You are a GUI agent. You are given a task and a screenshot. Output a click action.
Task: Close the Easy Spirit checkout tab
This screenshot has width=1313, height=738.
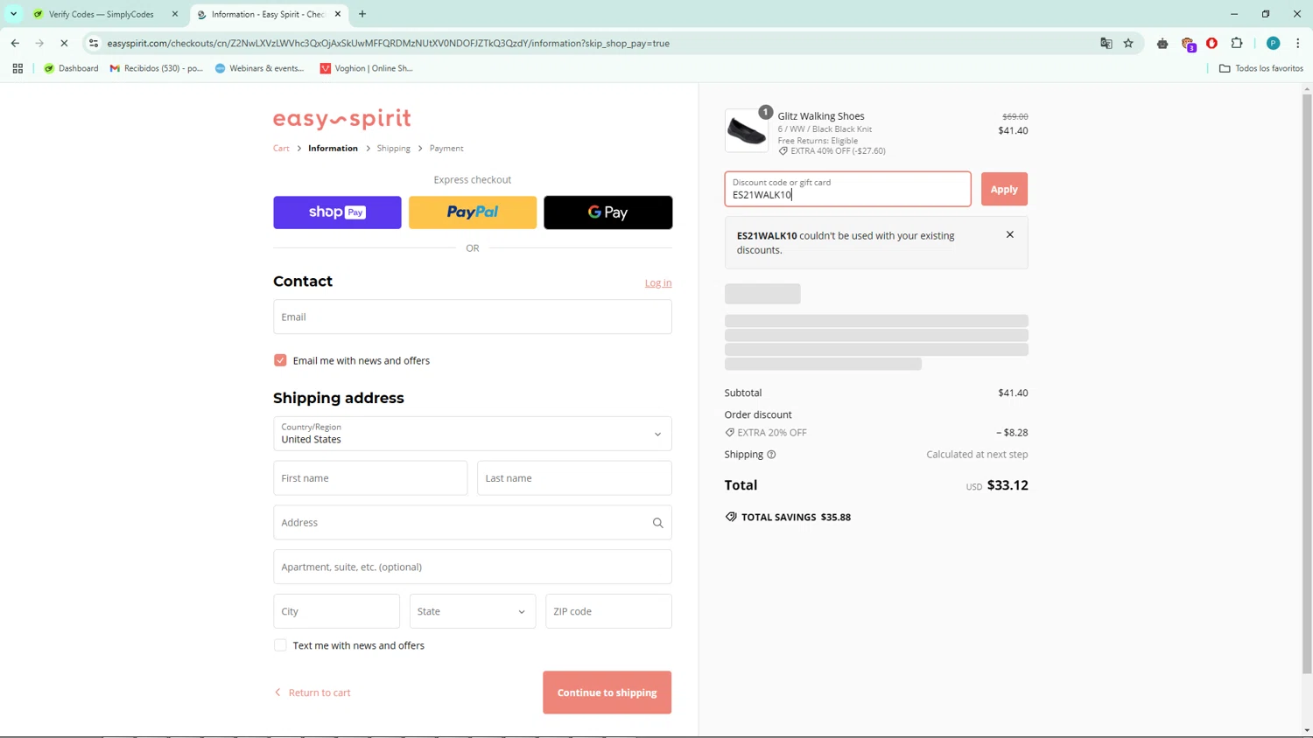338,14
